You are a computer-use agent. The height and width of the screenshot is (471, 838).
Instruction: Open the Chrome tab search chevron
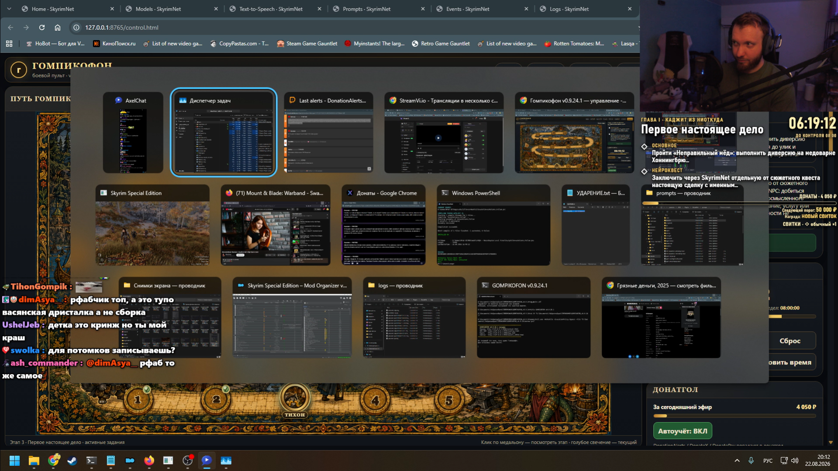click(9, 9)
